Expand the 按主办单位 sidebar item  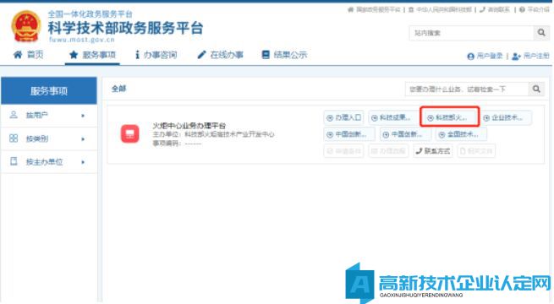click(x=49, y=162)
